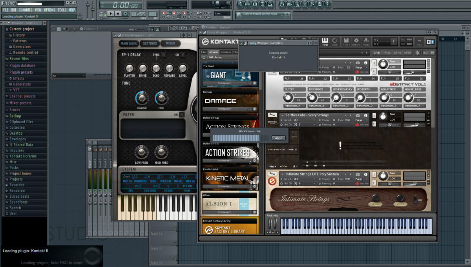Expand Current project in browser
This screenshot has width=471, height=267.
coord(22,29)
